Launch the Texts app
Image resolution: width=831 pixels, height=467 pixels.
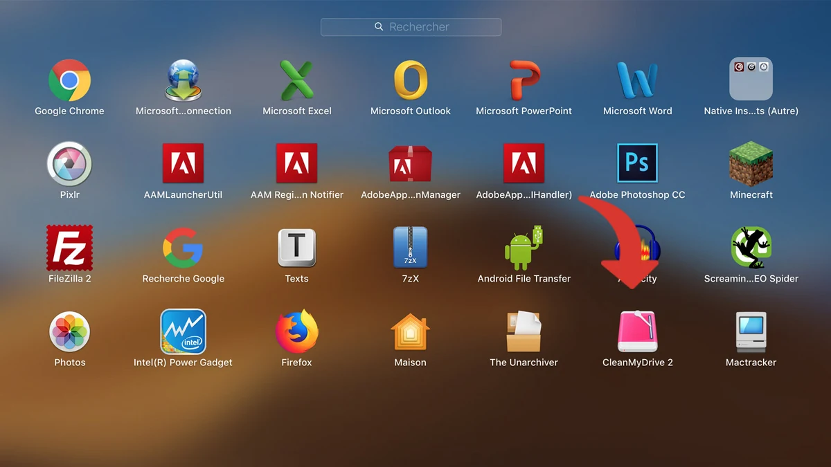pos(296,247)
